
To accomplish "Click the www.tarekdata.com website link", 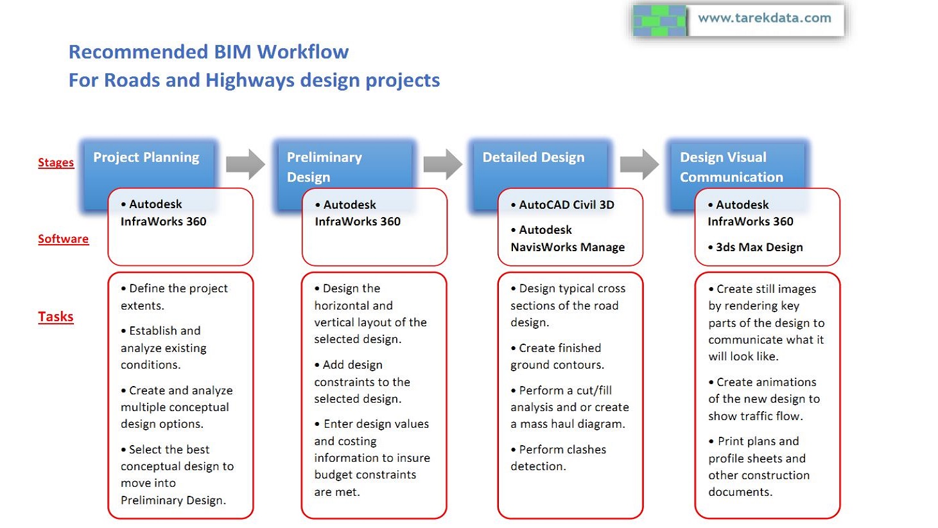I will click(x=764, y=18).
